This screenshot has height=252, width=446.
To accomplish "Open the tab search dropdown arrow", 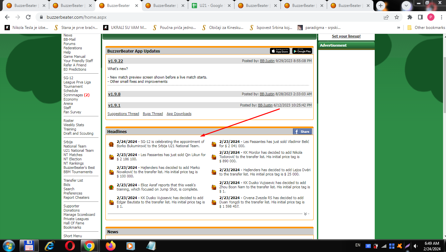I will coord(407,5).
